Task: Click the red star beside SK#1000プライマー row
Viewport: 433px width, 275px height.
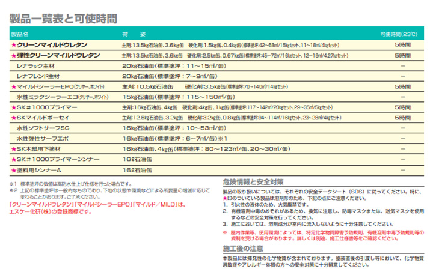Action: (x=13, y=107)
